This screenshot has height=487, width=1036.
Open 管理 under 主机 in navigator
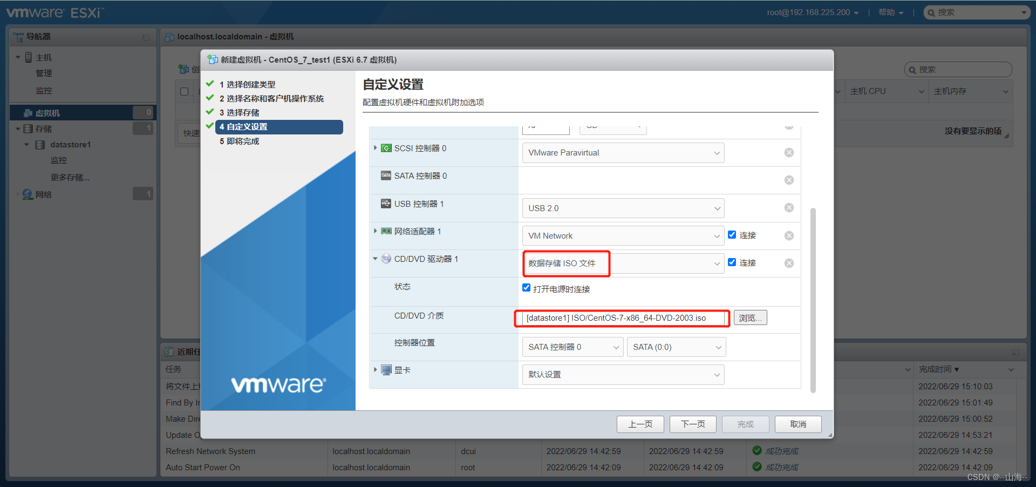44,73
